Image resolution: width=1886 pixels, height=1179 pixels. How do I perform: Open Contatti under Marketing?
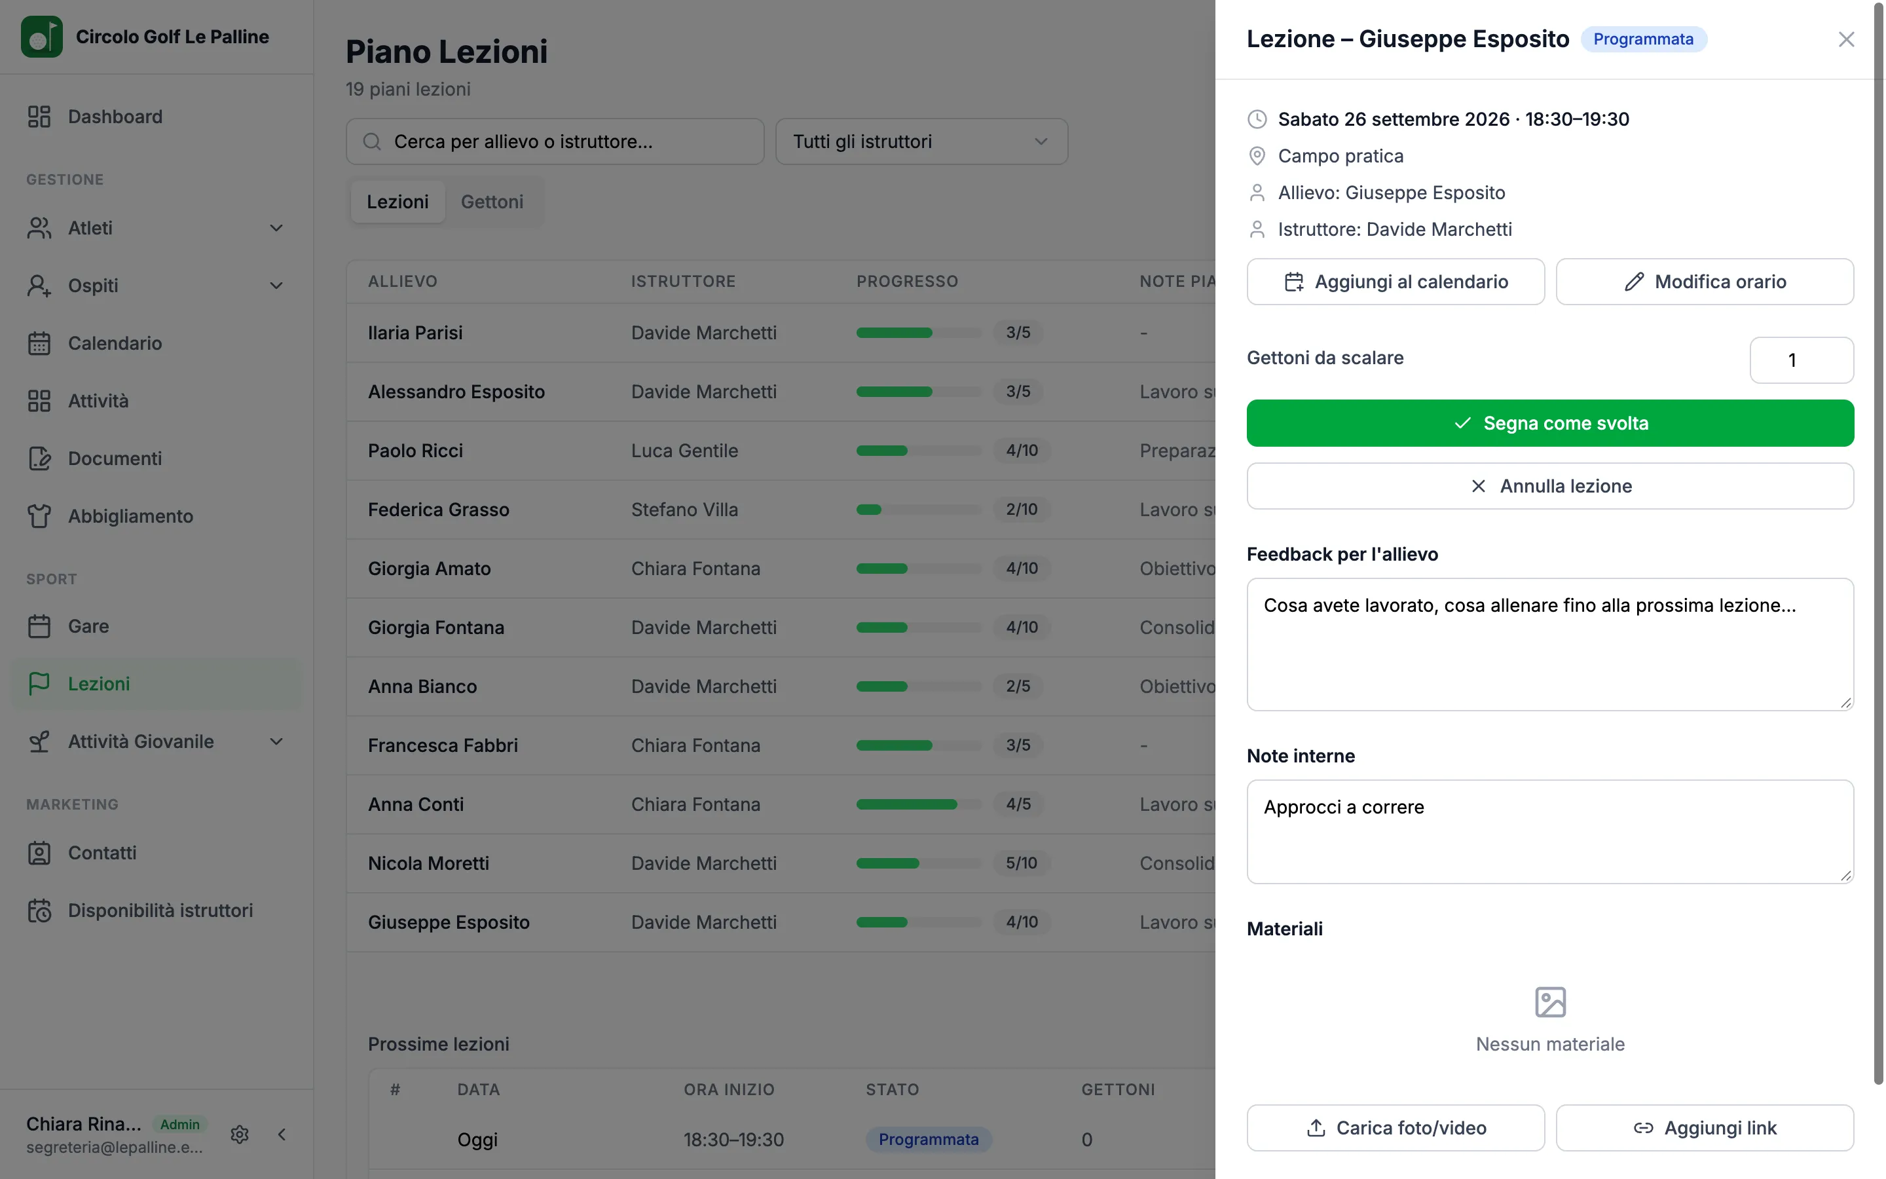tap(156, 853)
